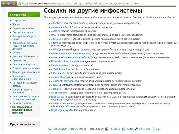This screenshot has width=179, height=134.
Task: Open the e-Töötukassa link
Action: [58, 69]
